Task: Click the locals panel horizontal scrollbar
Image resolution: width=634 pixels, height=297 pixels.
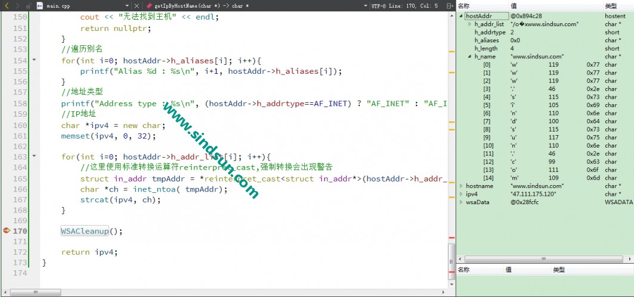Action: click(x=545, y=259)
